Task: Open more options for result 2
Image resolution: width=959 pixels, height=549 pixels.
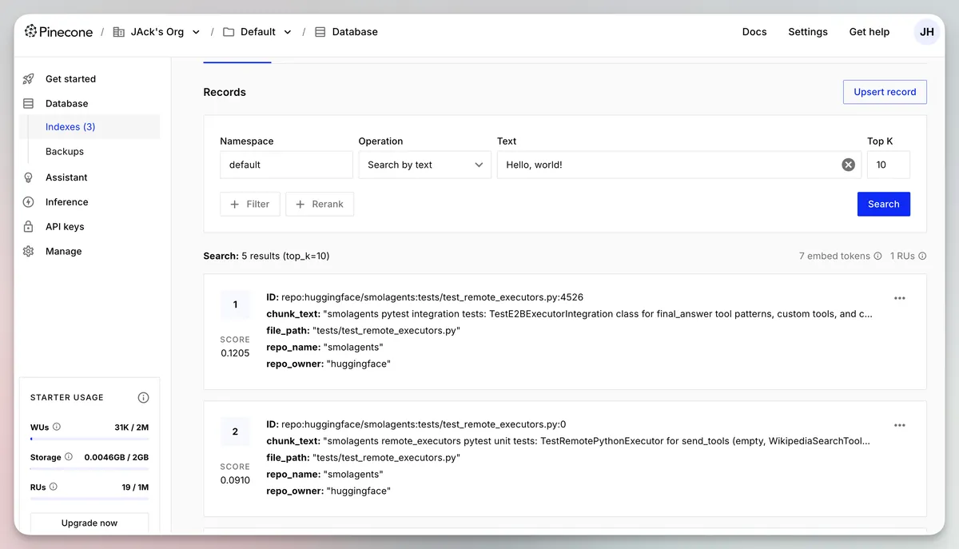Action: pyautogui.click(x=899, y=425)
